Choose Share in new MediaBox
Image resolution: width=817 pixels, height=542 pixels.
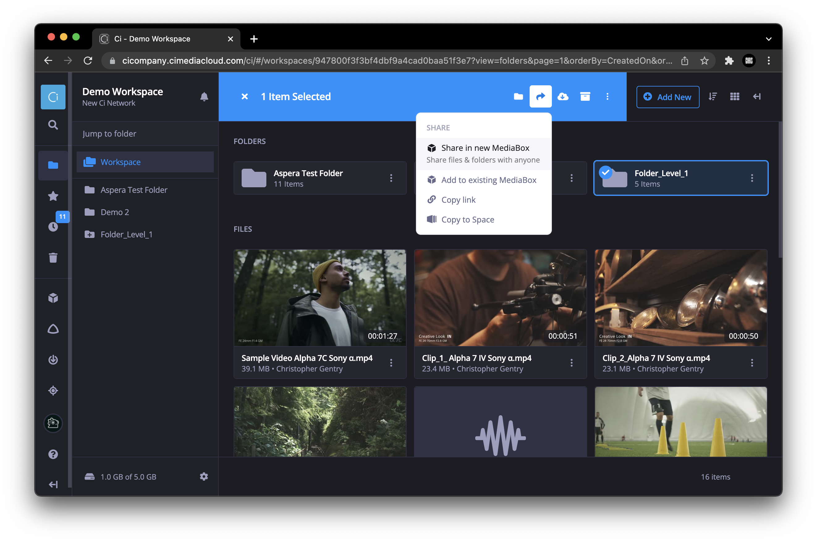[x=485, y=148]
